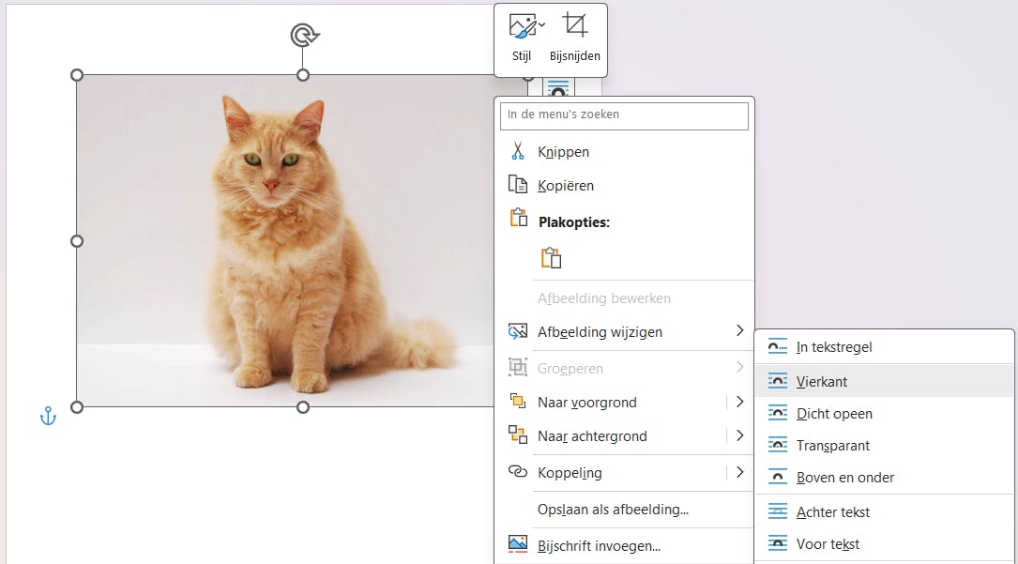
Task: Click the Dicht opeen wrap icon
Action: [x=777, y=413]
